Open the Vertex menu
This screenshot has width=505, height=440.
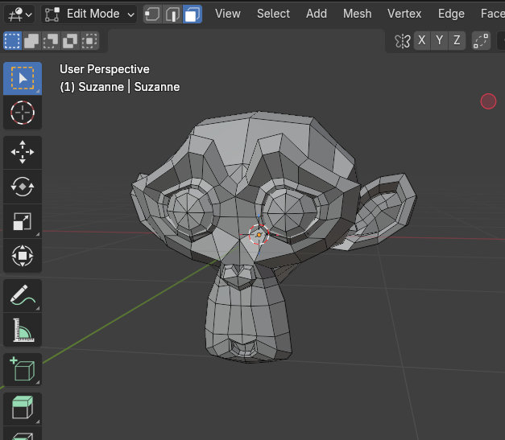tap(404, 14)
